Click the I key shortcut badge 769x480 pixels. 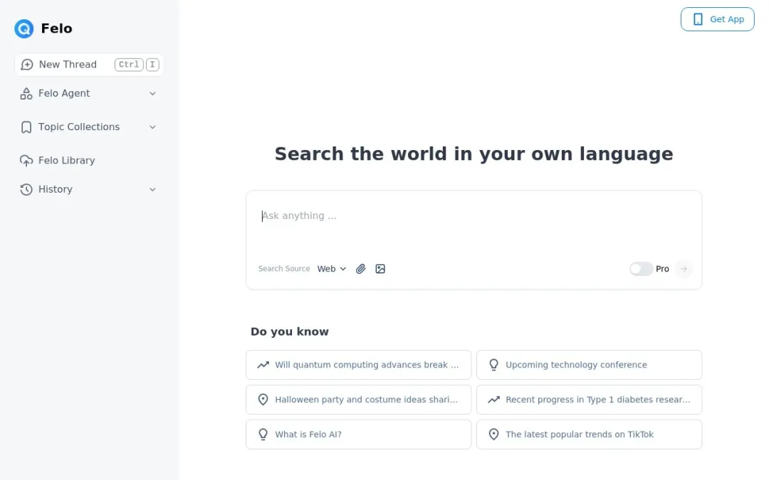click(x=152, y=65)
